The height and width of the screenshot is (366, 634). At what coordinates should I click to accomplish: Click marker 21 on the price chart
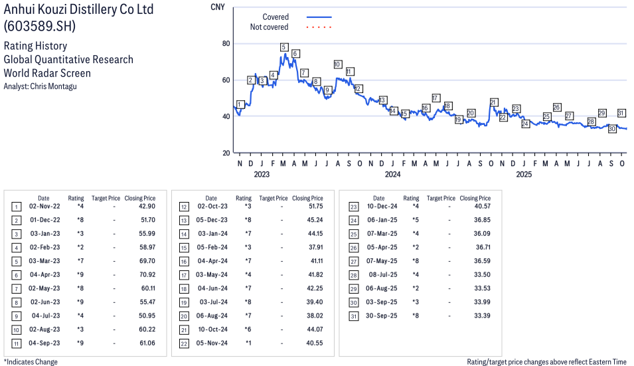click(x=493, y=102)
